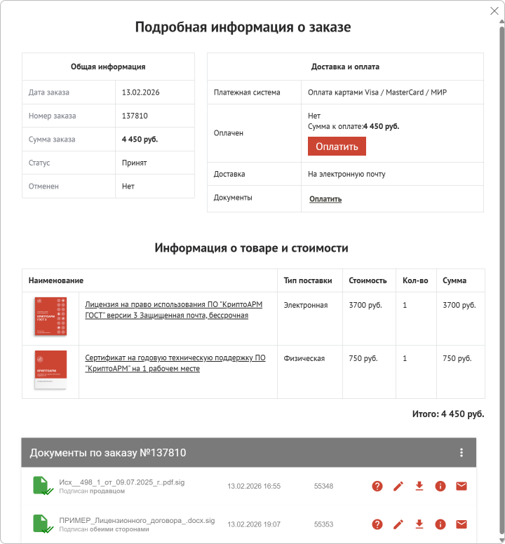Click the Итого: 4 450 руб. total
Screen dimensions: 505x544
click(448, 414)
